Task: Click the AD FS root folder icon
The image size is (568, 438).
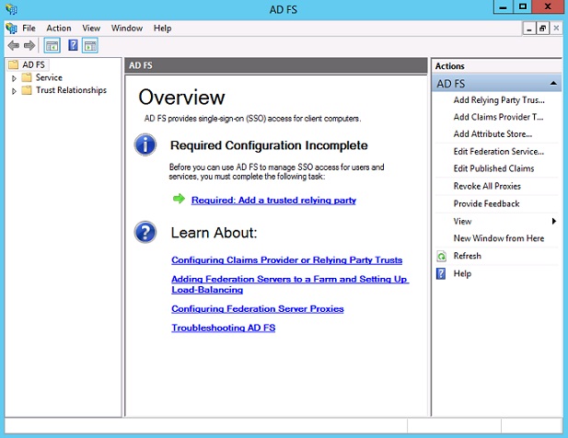Action: coord(14,64)
